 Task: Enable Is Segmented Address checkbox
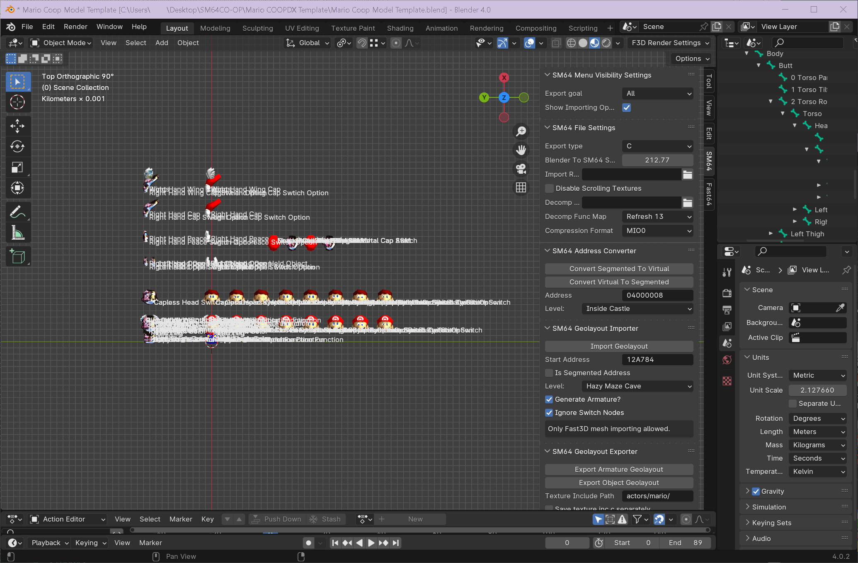point(549,373)
